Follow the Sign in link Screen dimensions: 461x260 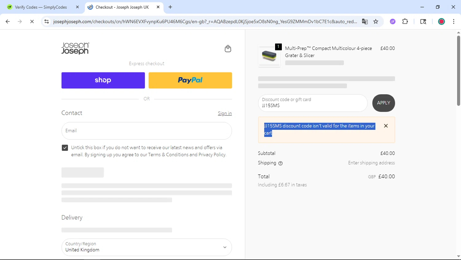[x=225, y=114]
